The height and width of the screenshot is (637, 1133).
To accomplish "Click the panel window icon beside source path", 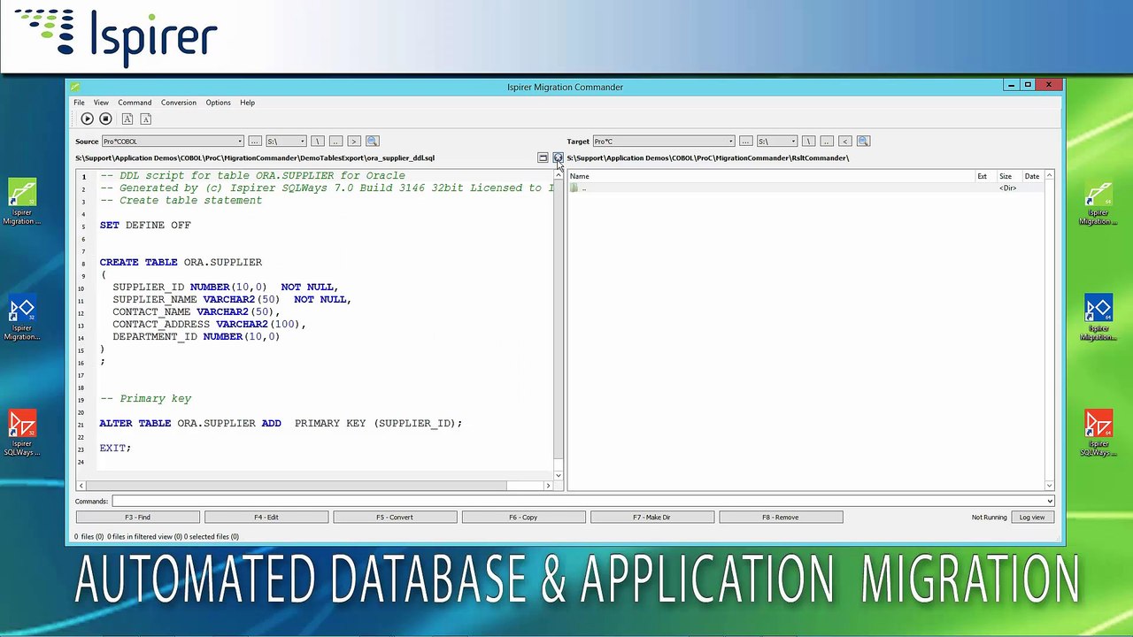I will click(543, 157).
